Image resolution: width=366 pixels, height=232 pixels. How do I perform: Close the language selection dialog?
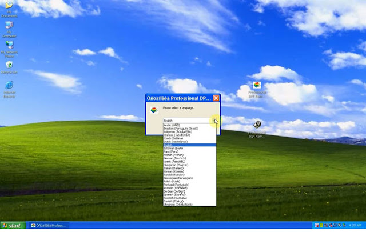216,98
